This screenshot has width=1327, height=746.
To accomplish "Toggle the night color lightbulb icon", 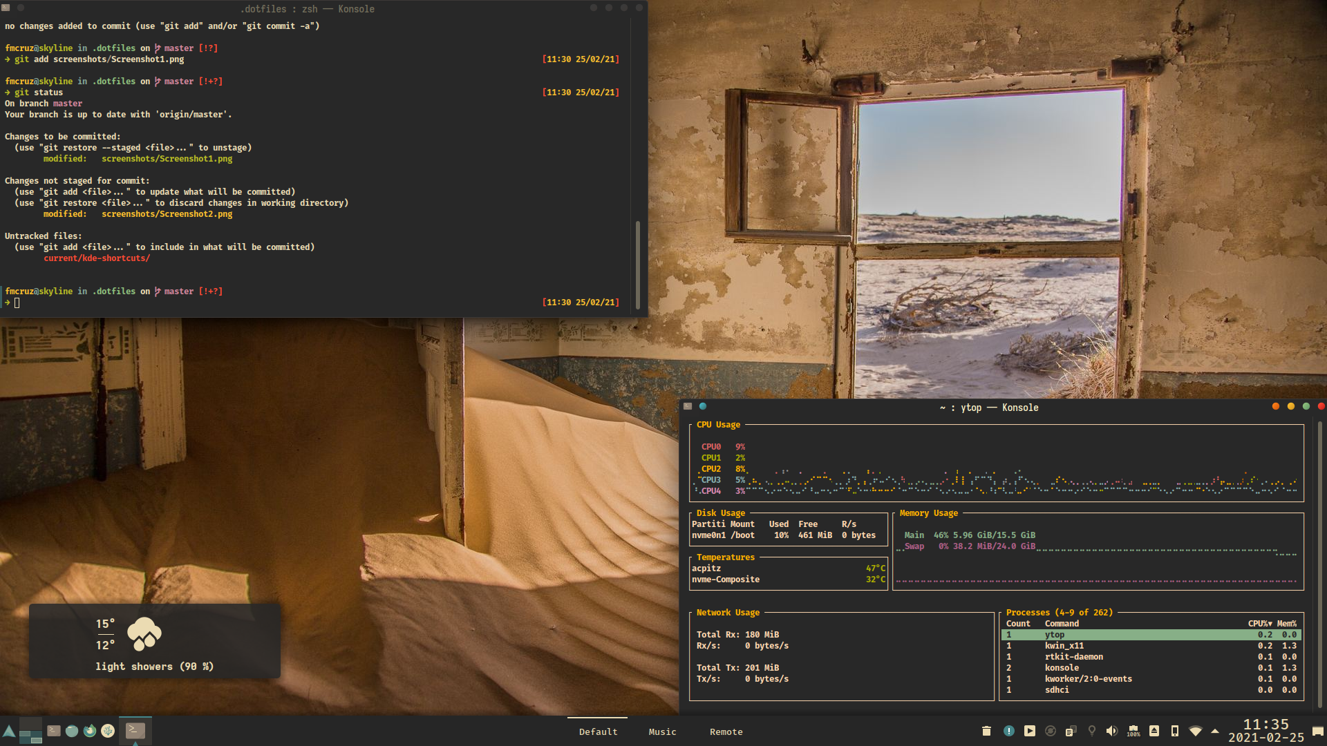I will 1092,731.
